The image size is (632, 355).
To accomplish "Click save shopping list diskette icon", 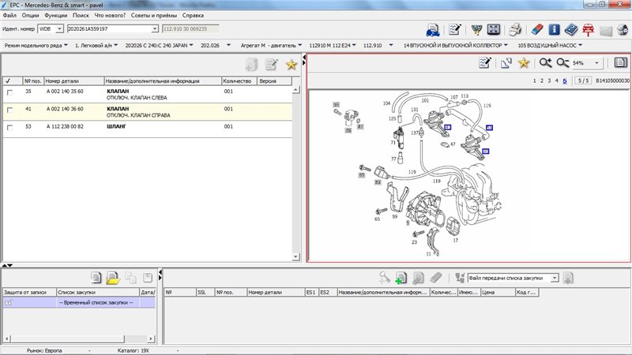I will (x=148, y=278).
